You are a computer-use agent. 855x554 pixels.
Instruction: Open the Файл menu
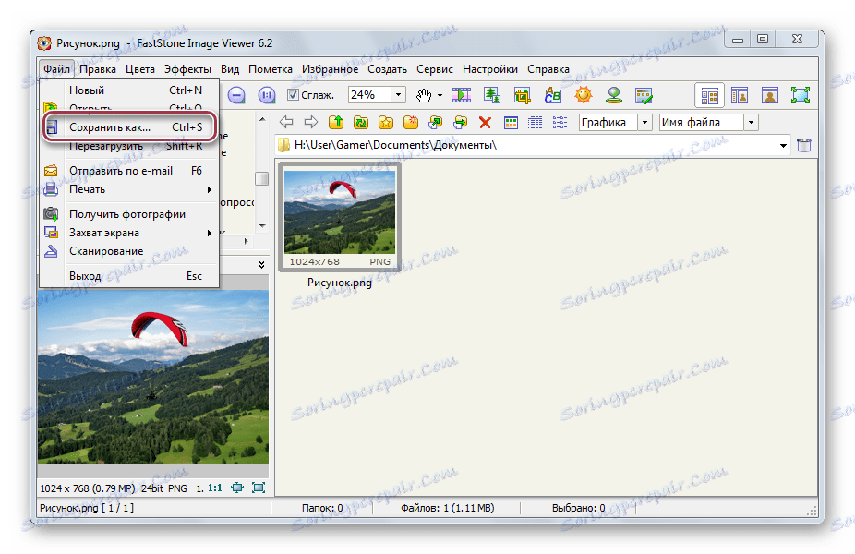[56, 69]
